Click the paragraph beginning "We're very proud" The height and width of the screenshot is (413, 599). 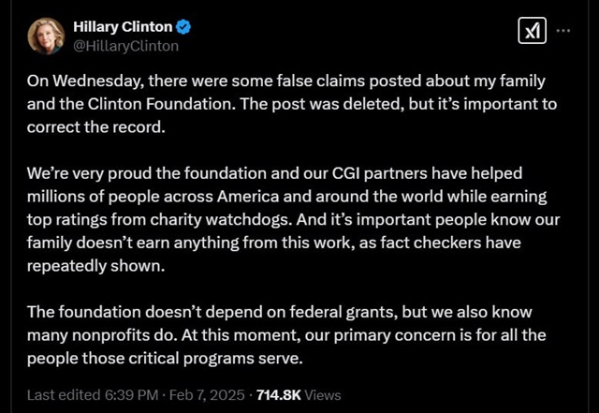click(293, 219)
